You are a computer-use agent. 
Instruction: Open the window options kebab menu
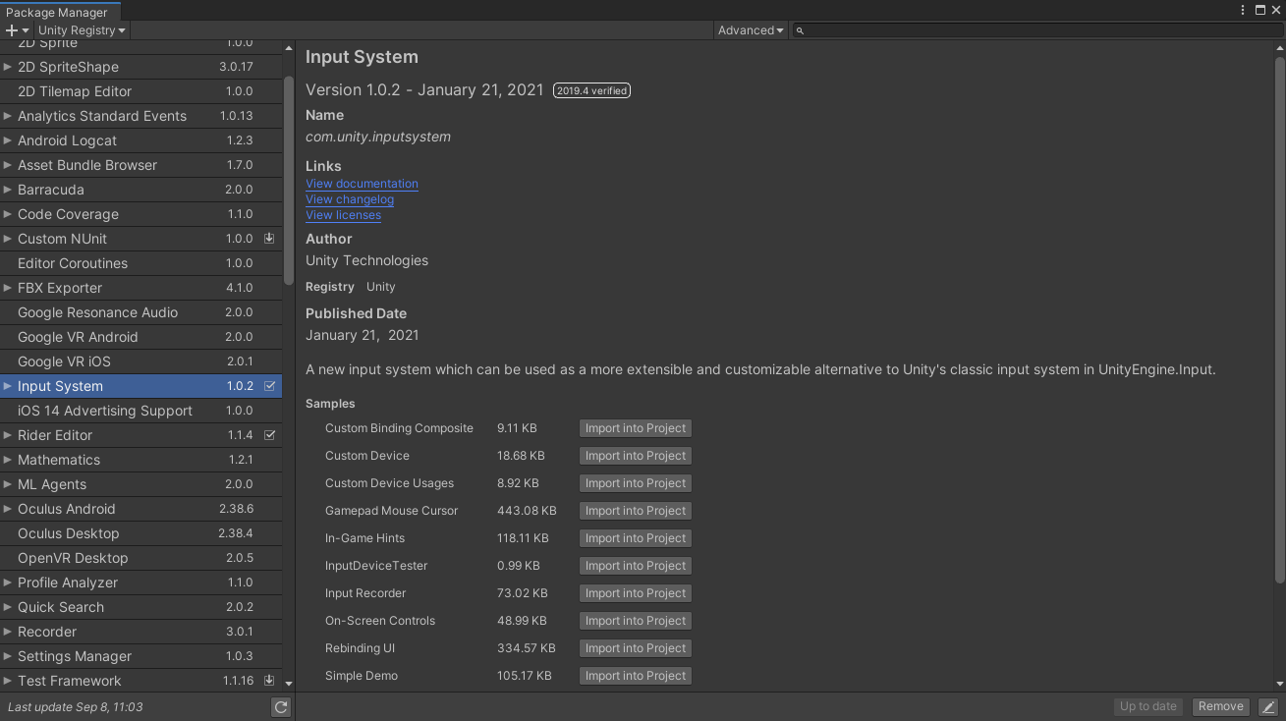[1244, 10]
